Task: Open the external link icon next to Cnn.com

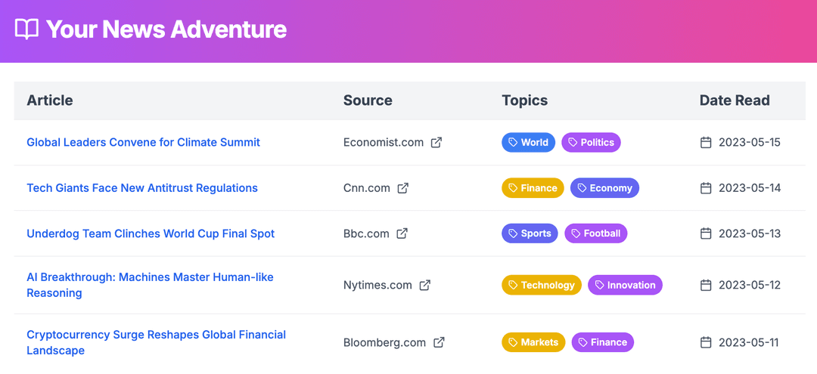Action: click(402, 188)
